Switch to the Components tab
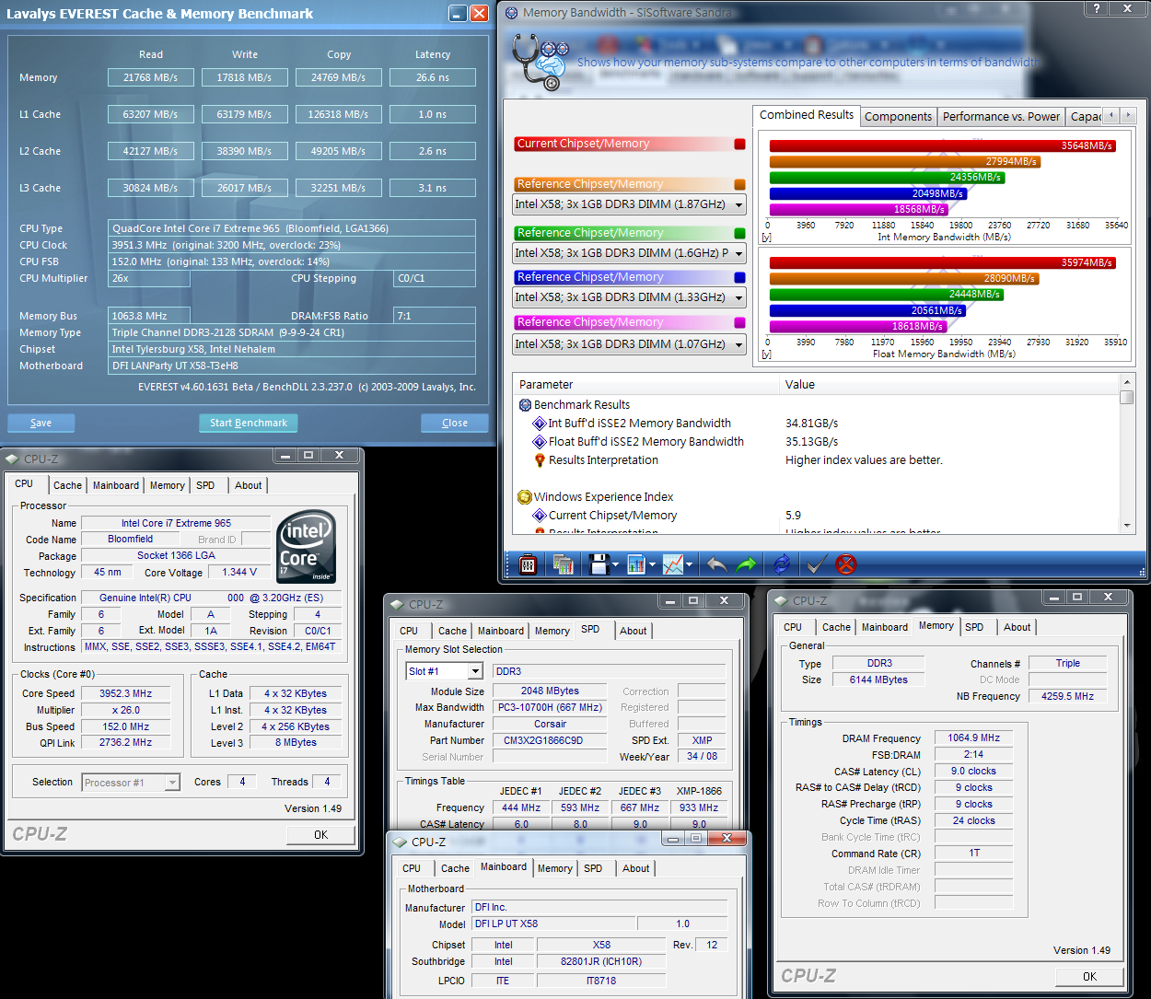1151x999 pixels. click(898, 116)
